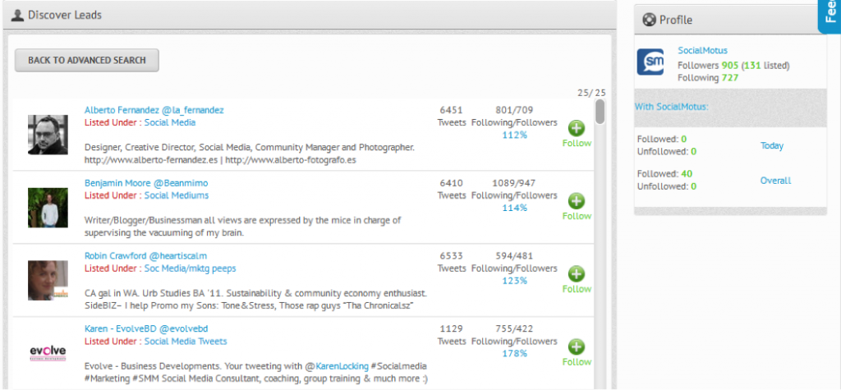Image resolution: width=841 pixels, height=390 pixels.
Task: Click the leads list scrollbar handle
Action: coord(600,112)
